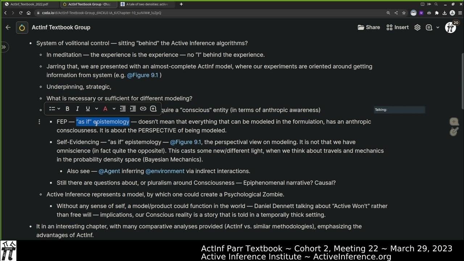
Task: Go to browser home page
Action: point(28,13)
